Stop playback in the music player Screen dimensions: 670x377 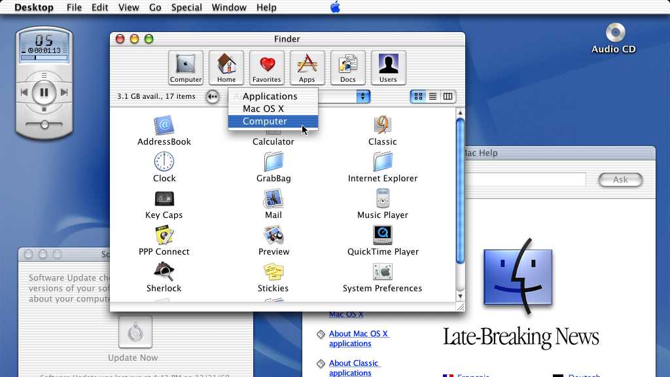click(44, 109)
